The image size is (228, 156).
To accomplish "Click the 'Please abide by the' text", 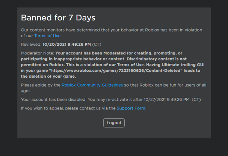I will (x=41, y=85).
